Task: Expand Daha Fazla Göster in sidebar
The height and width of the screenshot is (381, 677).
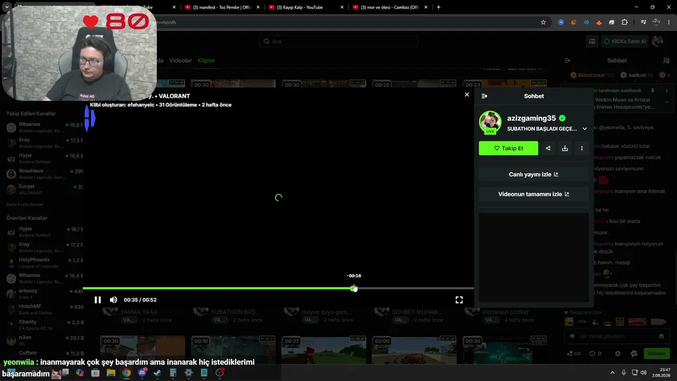Action: [x=25, y=204]
